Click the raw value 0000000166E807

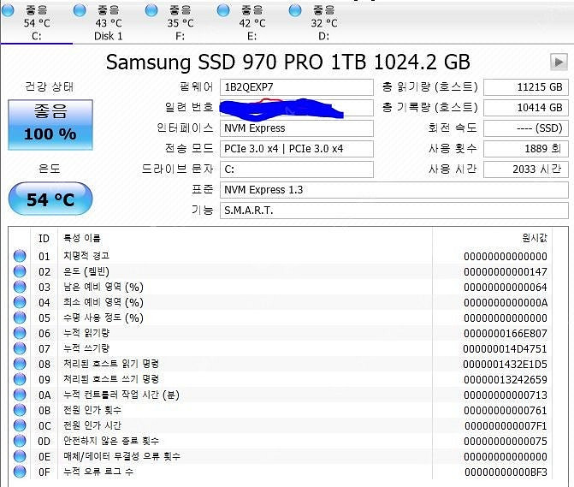[x=506, y=333]
